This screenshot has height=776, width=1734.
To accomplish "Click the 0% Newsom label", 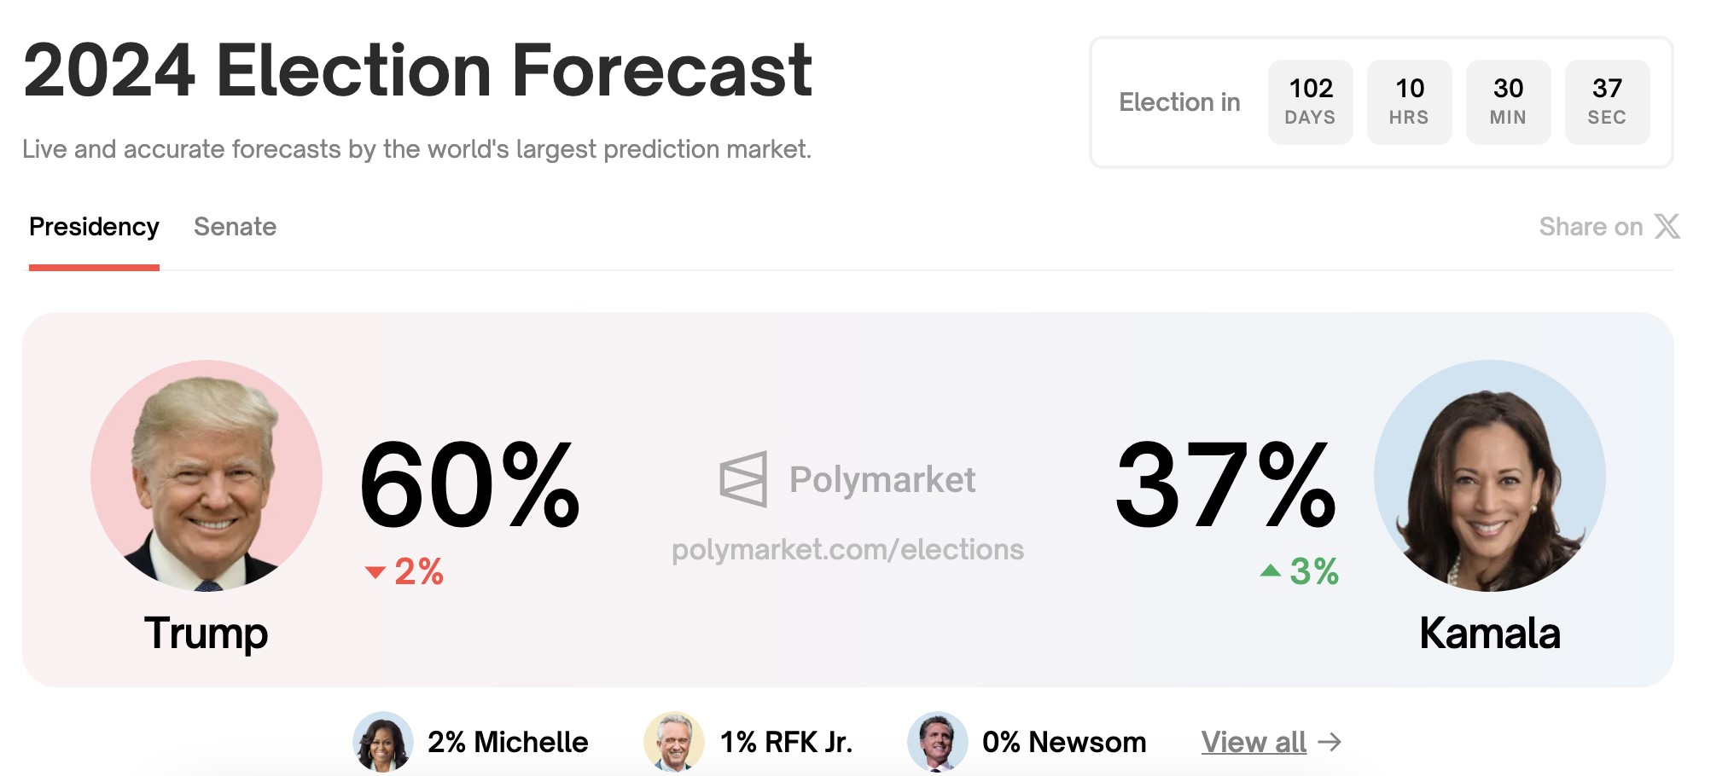I will pyautogui.click(x=1064, y=742).
